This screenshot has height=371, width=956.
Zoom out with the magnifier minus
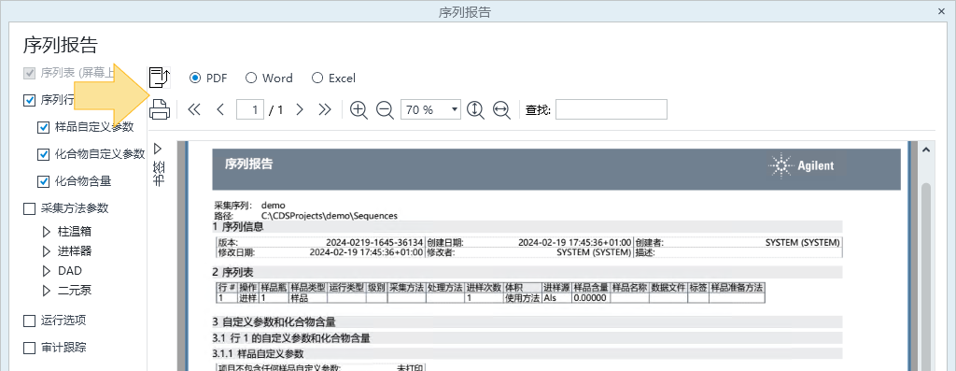point(385,110)
